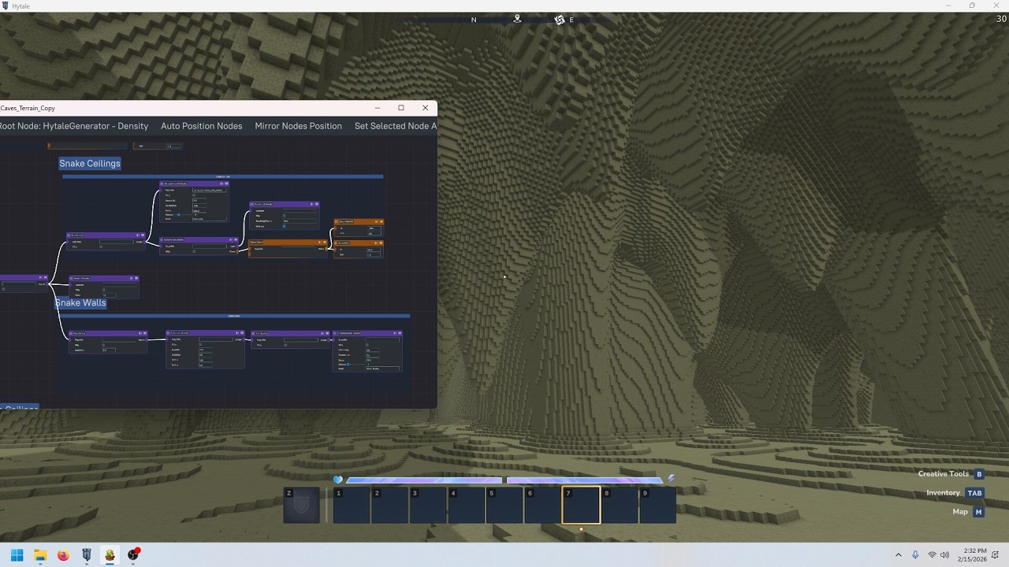Image resolution: width=1009 pixels, height=567 pixels.
Task: Open Root Node: HytaleGenerator - Density menu
Action: [x=74, y=126]
